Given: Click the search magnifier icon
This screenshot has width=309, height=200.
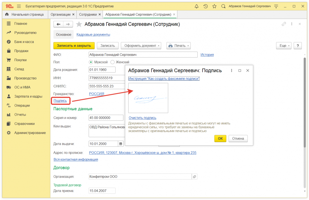Looking at the screenshot, I should pos(223,6).
